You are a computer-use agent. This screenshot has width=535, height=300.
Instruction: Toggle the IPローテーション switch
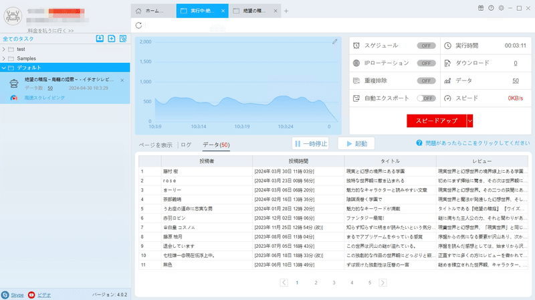426,63
